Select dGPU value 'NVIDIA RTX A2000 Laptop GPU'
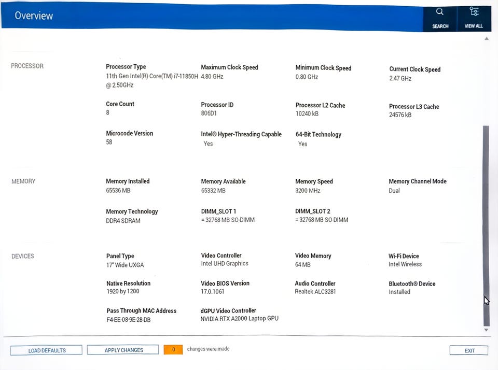 coord(240,319)
